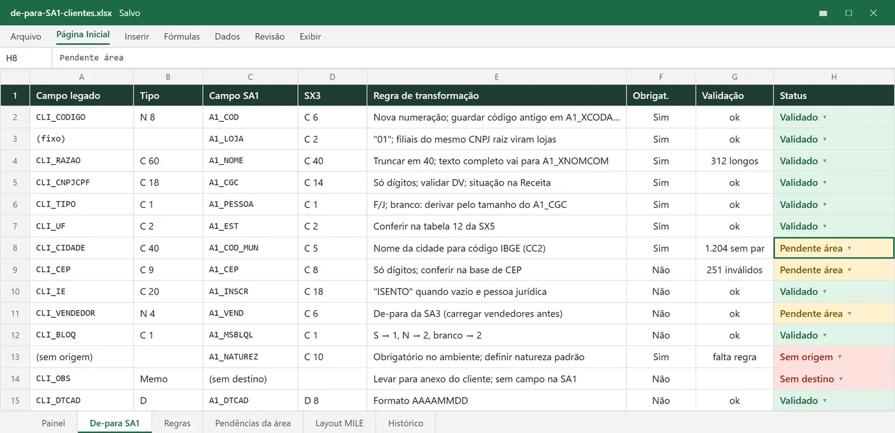895x433 pixels.
Task: Go to the Layout MILE sheet tab
Action: coord(339,423)
